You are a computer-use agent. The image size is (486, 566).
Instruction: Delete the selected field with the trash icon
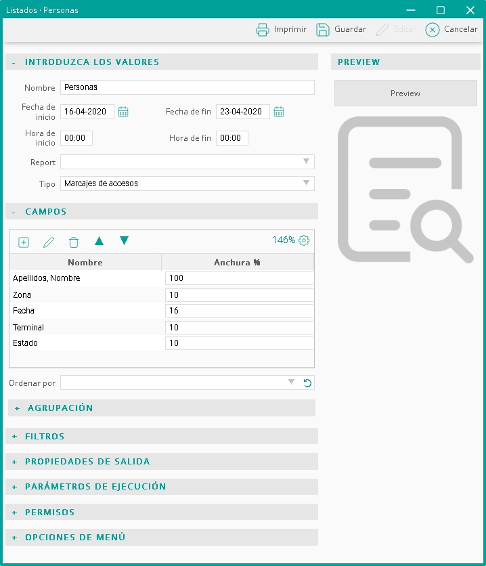click(x=74, y=242)
